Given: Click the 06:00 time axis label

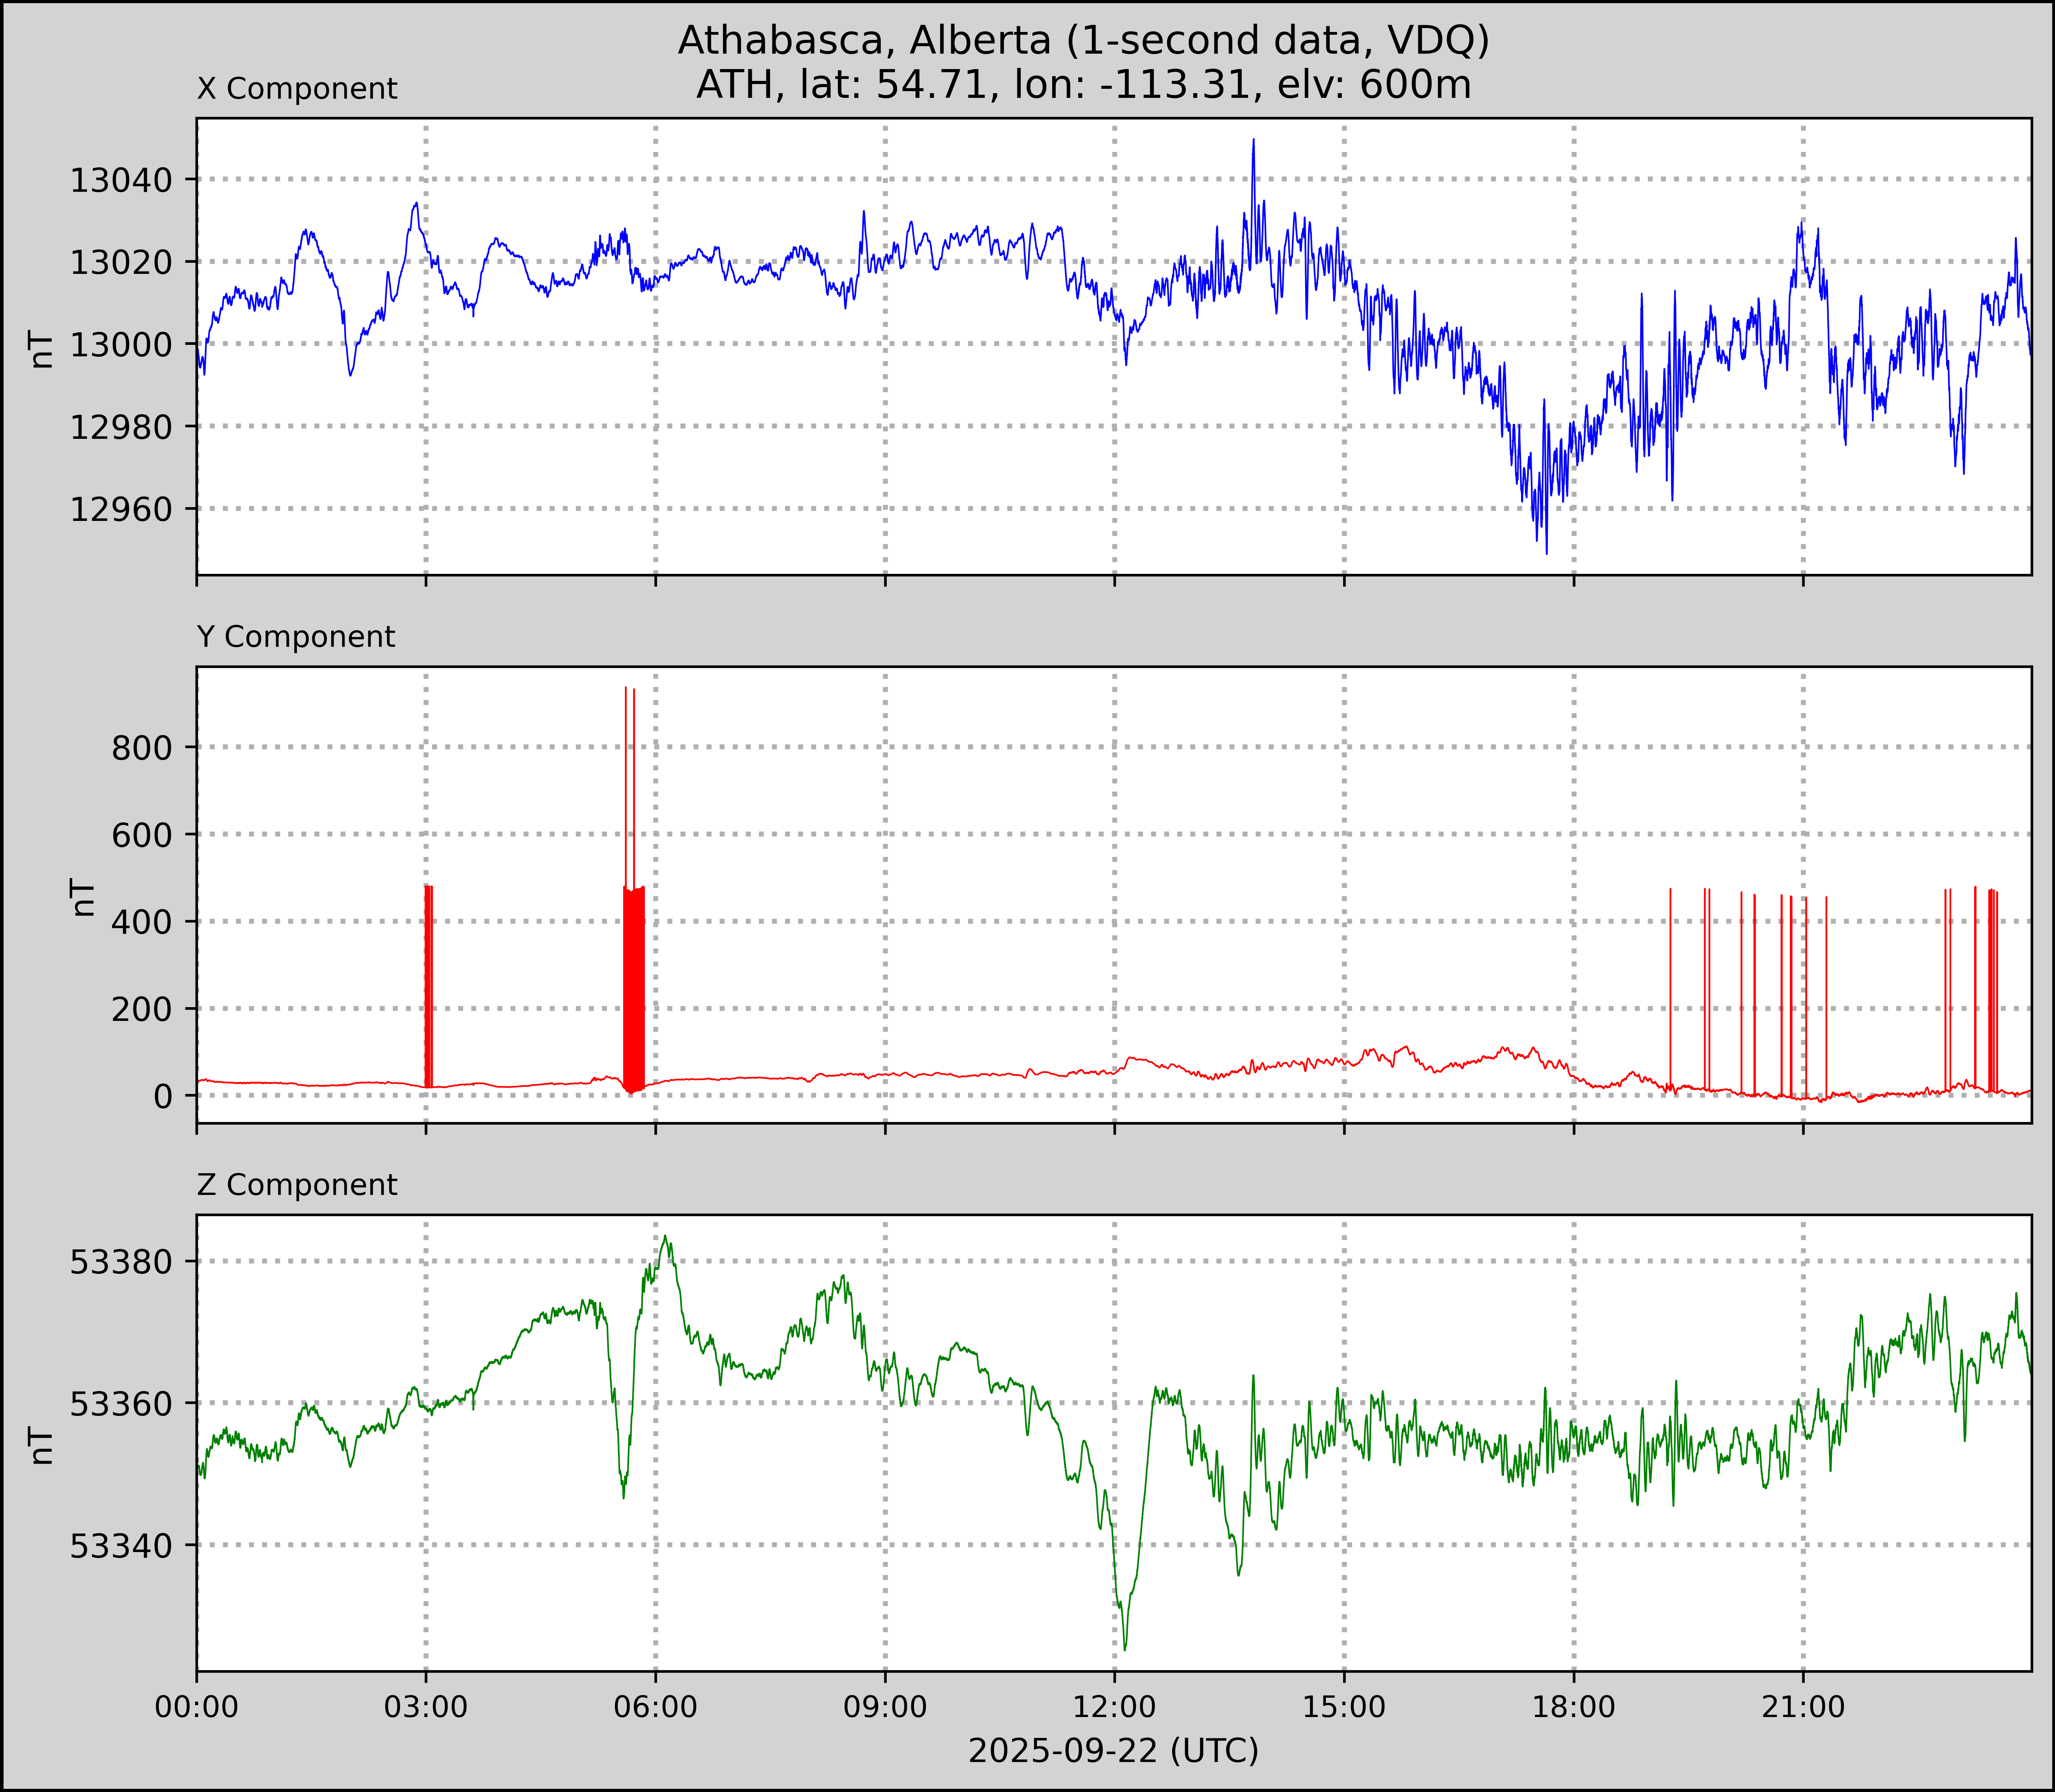Looking at the screenshot, I should pos(656,1706).
